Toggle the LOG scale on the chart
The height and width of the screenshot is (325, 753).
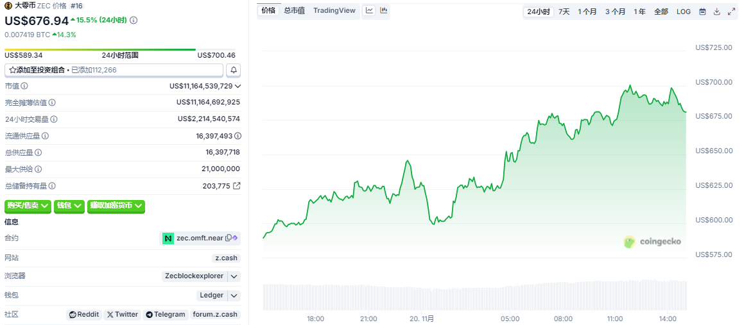684,12
